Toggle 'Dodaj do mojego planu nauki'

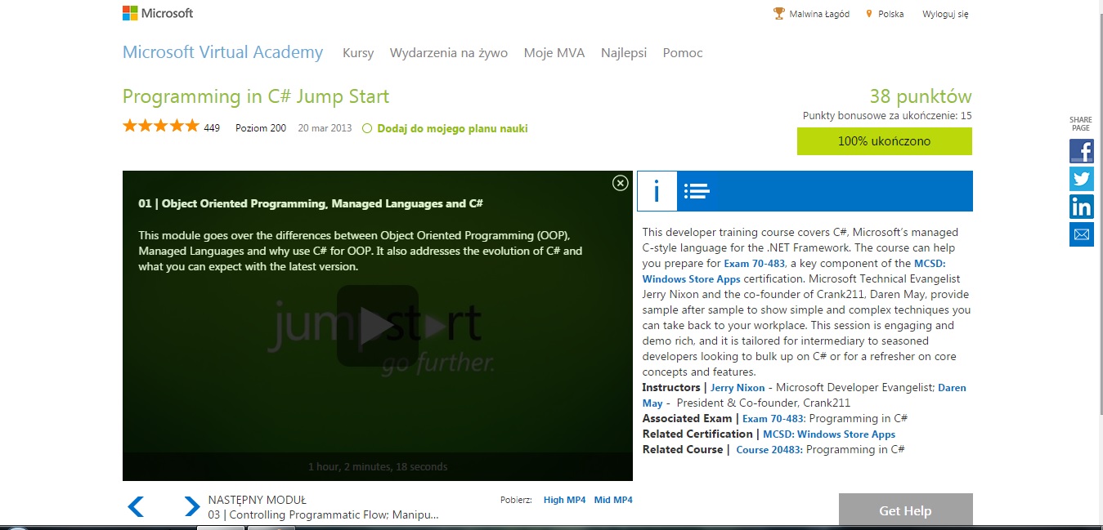[446, 128]
